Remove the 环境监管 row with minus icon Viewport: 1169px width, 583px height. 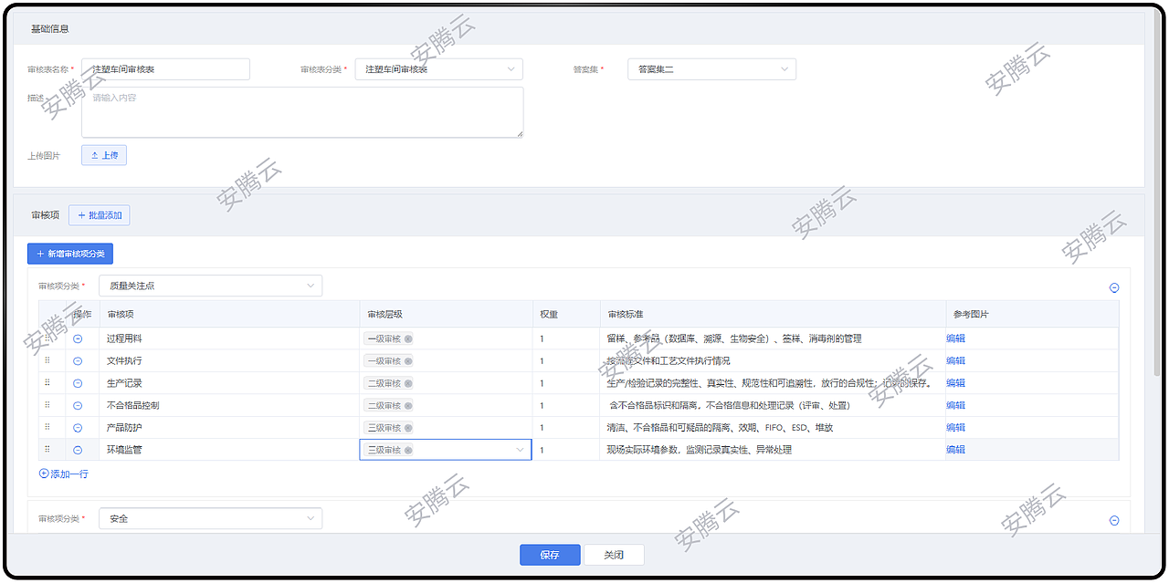78,450
